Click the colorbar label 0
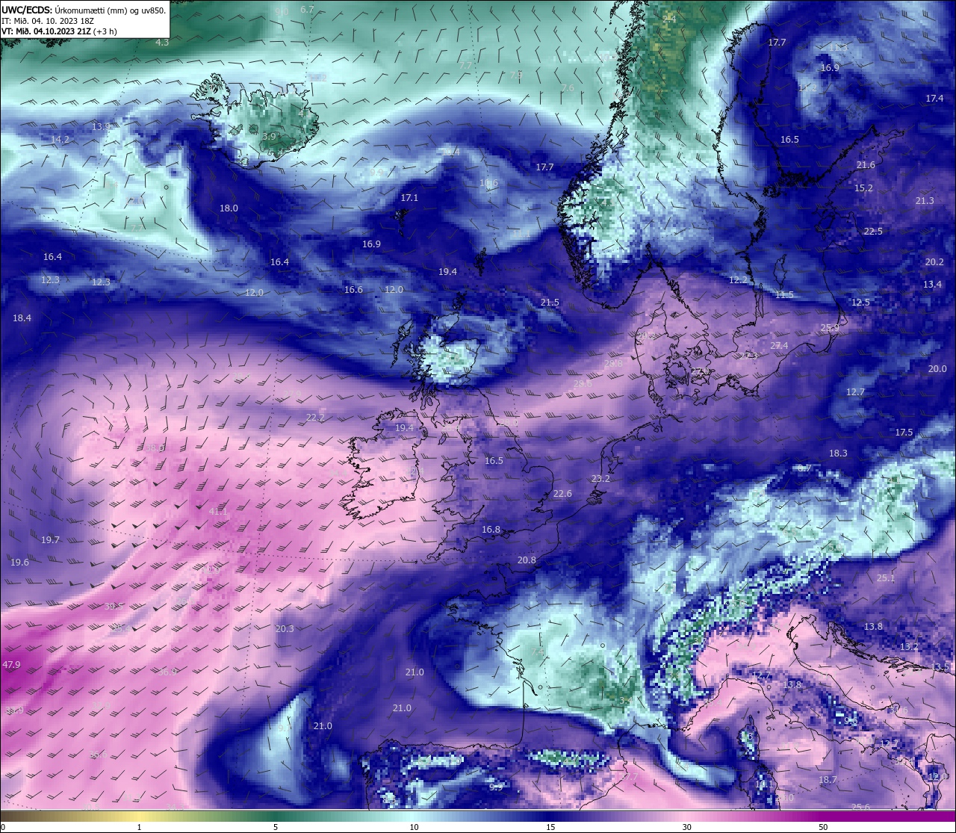Image resolution: width=956 pixels, height=833 pixels. [x=2, y=827]
